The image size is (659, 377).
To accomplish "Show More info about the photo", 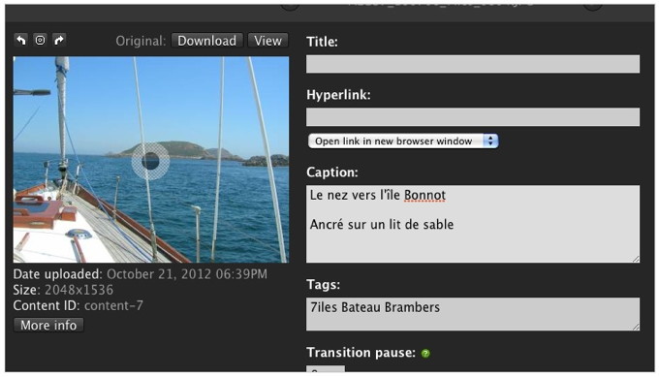I will (x=48, y=325).
